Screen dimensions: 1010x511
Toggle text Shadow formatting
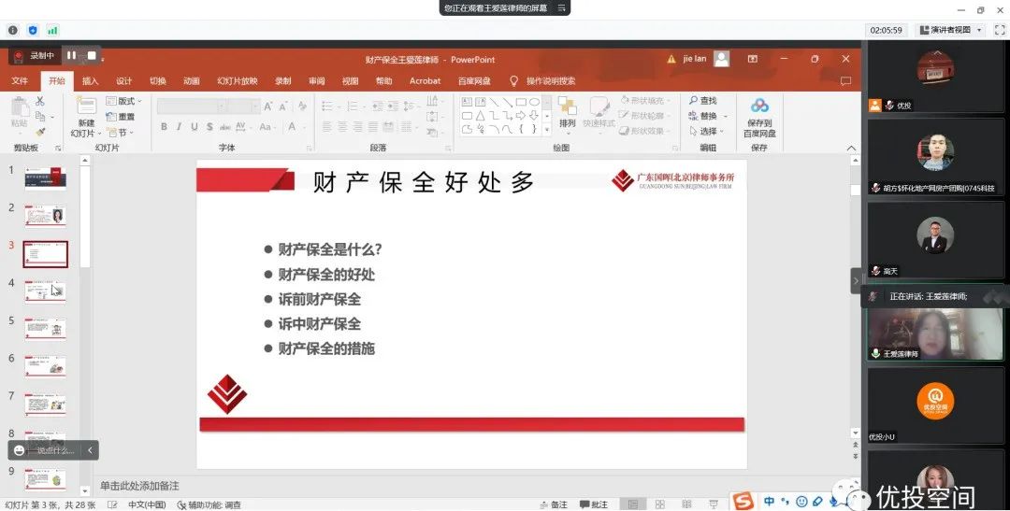210,127
